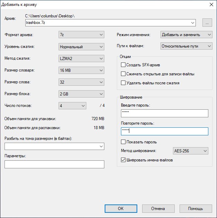Open update mode dropdown Добавить и заменить
The height and width of the screenshot is (218, 217).
click(x=186, y=35)
